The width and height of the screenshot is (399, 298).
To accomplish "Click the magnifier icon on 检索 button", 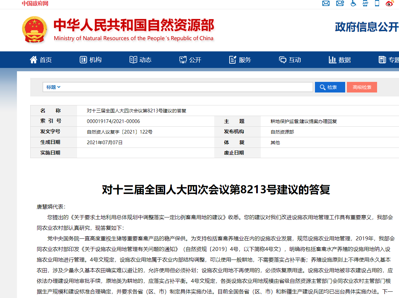I will 322,87.
